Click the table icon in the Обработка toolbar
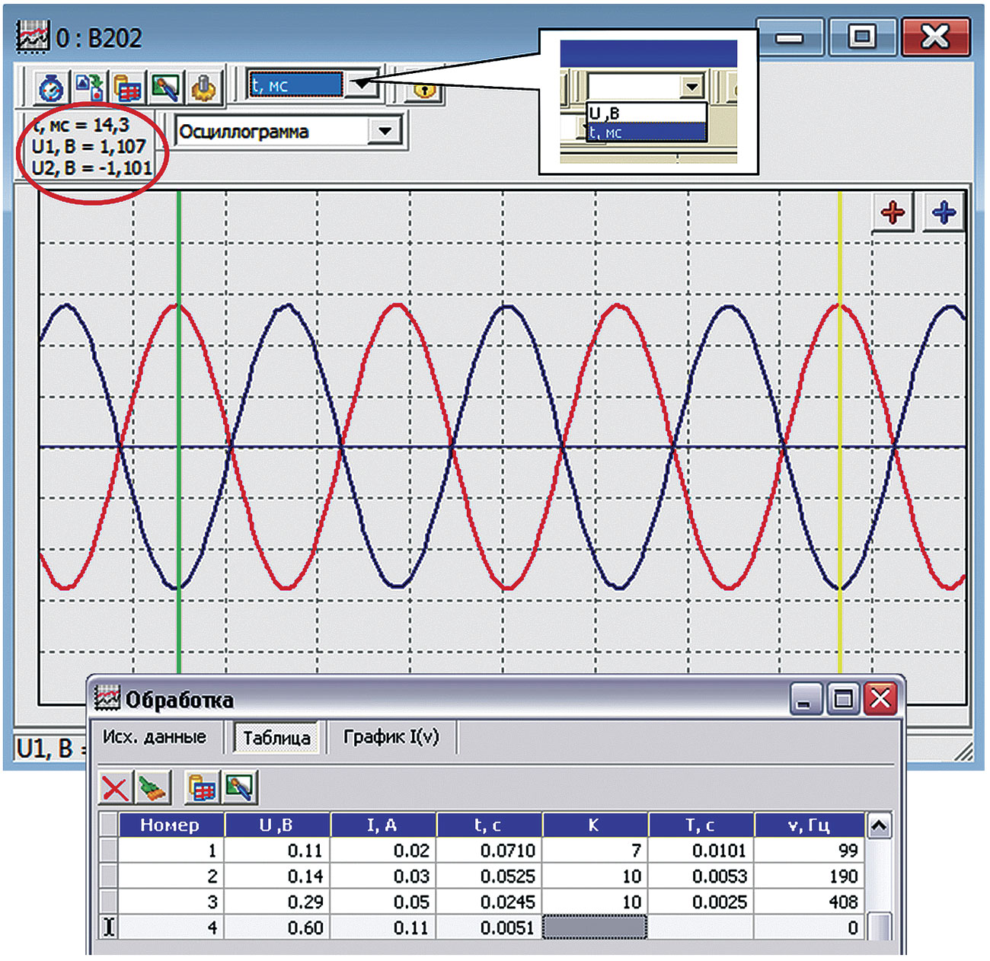 (202, 787)
